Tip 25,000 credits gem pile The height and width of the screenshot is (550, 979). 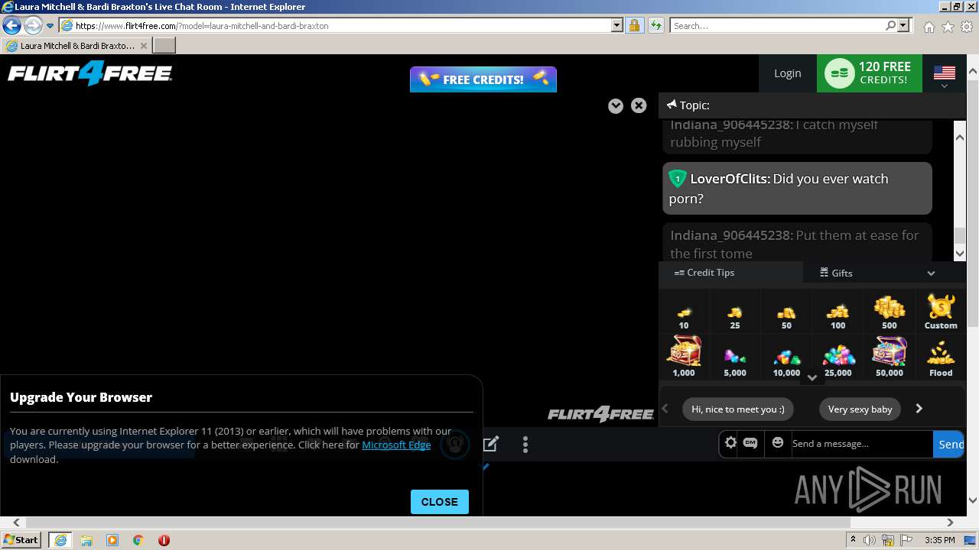tap(838, 355)
